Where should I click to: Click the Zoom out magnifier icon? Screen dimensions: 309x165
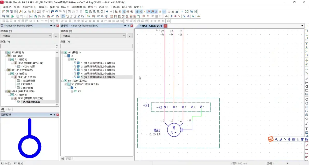pos(98,12)
